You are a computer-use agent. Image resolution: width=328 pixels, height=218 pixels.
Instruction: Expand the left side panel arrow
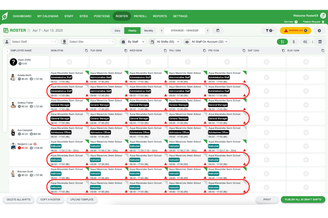click(x=7, y=51)
